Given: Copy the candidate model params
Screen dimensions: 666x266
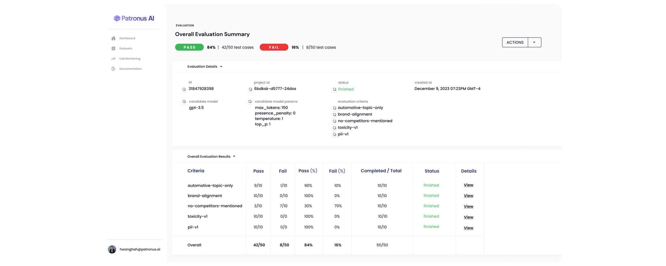Looking at the screenshot, I should [x=250, y=102].
